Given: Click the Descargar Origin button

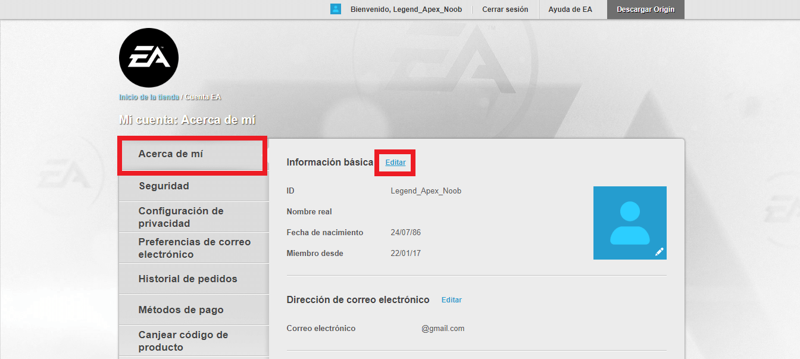Looking at the screenshot, I should point(646,10).
